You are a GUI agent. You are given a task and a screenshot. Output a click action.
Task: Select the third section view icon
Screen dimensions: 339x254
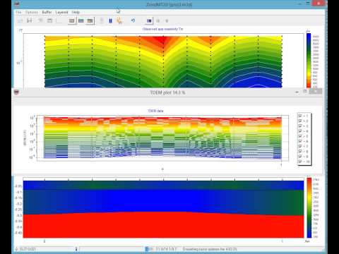pyautogui.click(x=90, y=20)
